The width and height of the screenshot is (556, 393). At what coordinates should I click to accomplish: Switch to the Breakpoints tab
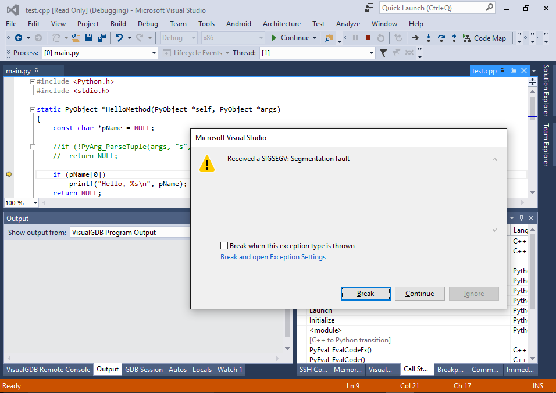(450, 369)
